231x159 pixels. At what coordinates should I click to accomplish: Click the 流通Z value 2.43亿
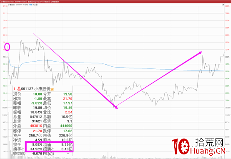67,149
